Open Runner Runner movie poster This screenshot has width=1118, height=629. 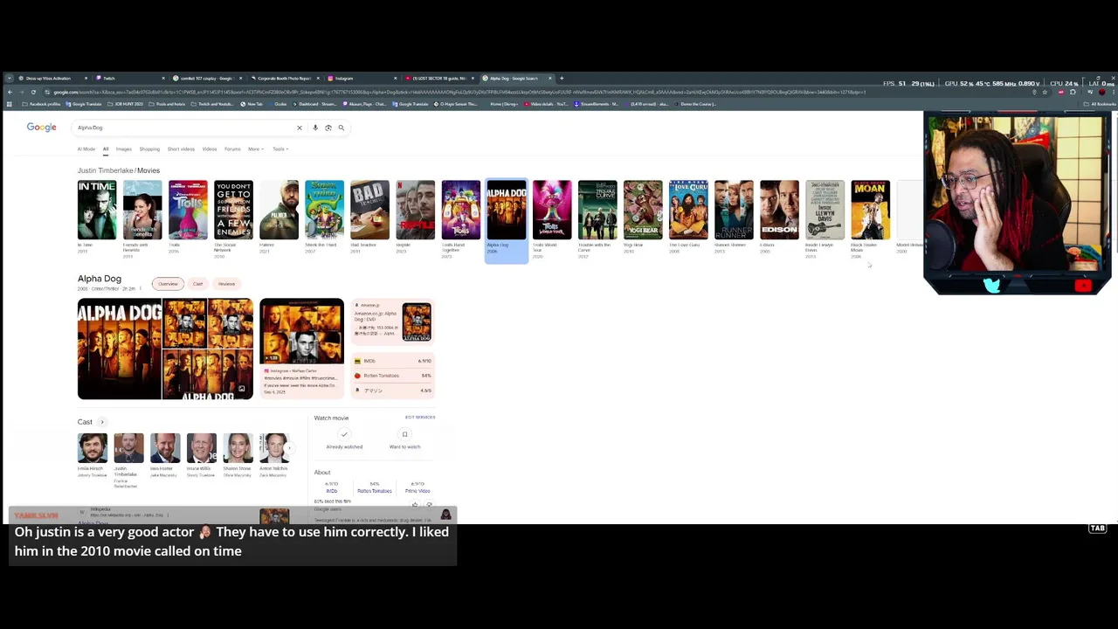pos(734,210)
